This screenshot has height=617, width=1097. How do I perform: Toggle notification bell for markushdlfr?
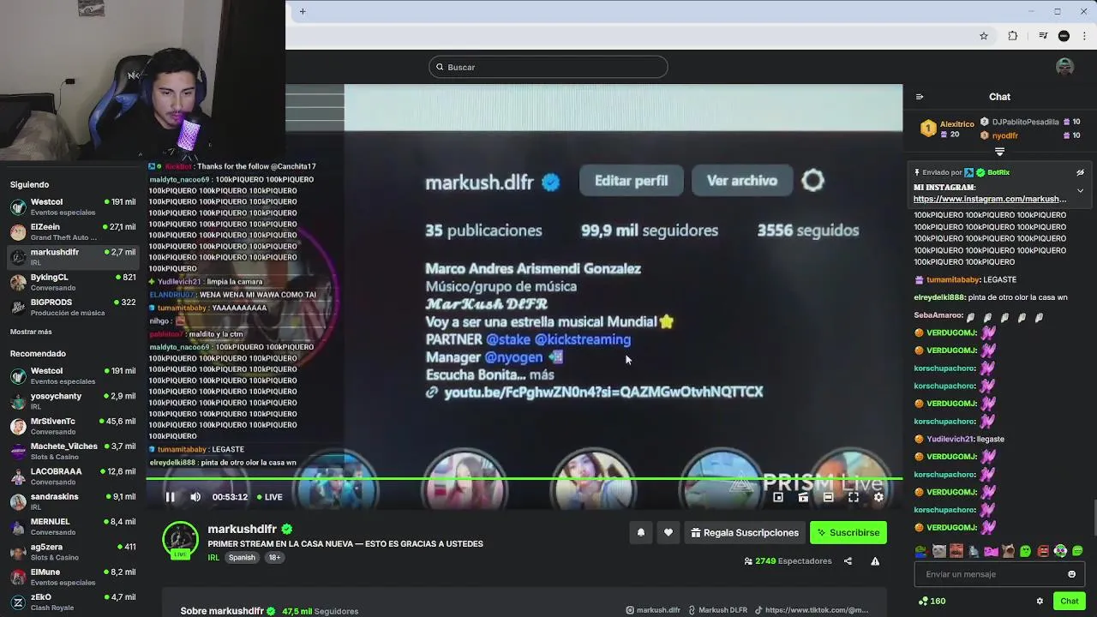click(x=640, y=533)
